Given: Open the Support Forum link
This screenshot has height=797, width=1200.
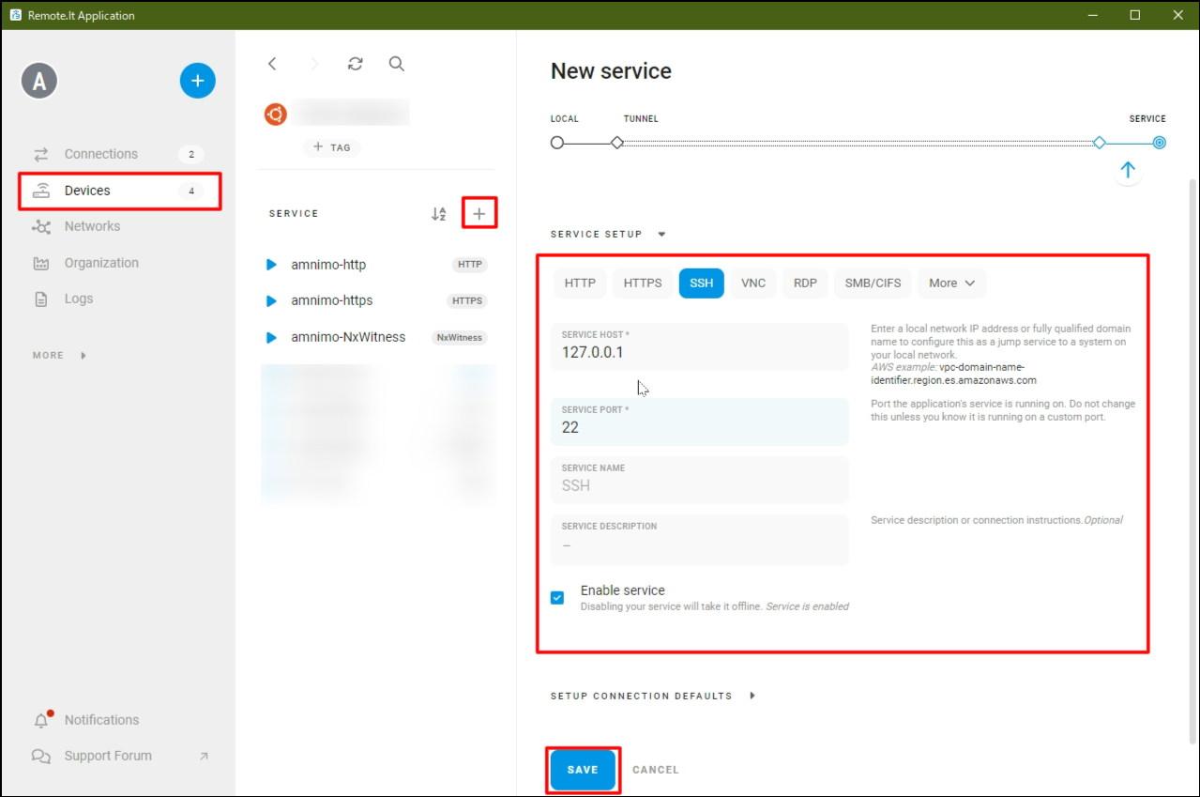Looking at the screenshot, I should [x=118, y=756].
